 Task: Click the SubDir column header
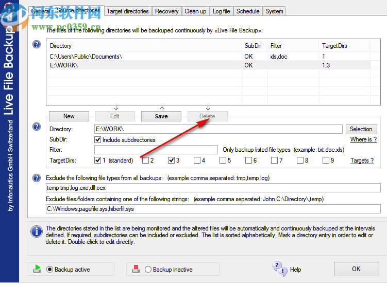tap(255, 46)
